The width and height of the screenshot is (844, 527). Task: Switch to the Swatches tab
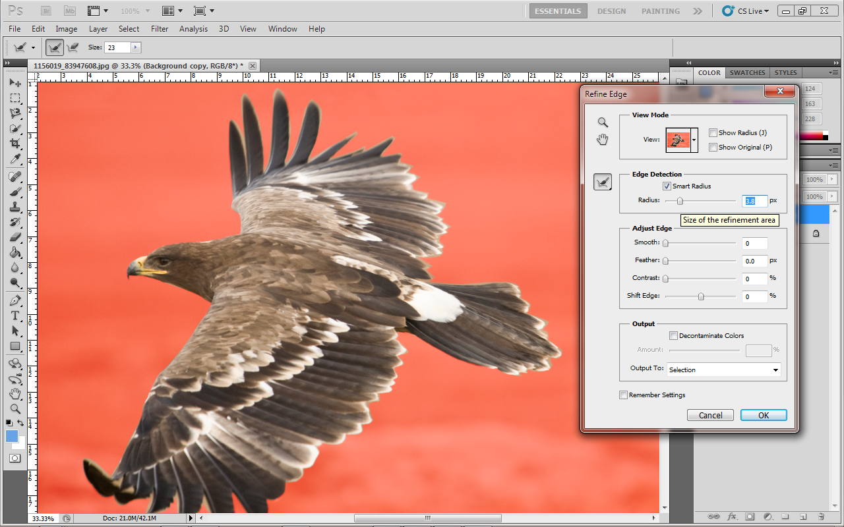coord(747,73)
